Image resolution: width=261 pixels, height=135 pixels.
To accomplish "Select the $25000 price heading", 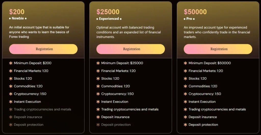I will tap(108, 12).
